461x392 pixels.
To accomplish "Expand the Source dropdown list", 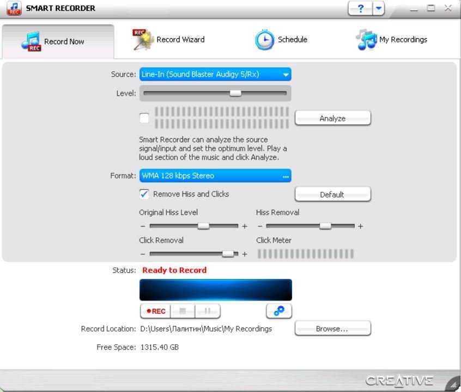I will (x=286, y=75).
